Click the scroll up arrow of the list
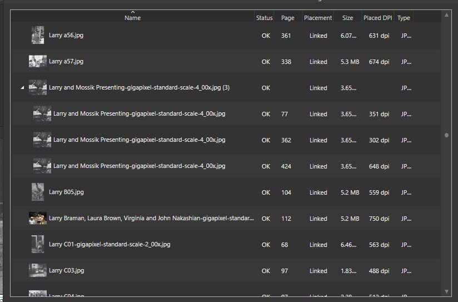 coord(446,15)
